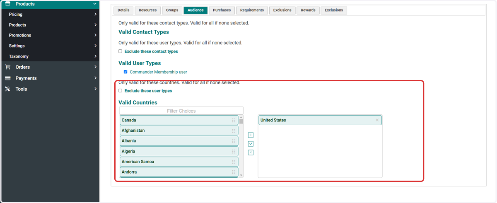Expand the Products submenu chevron
This screenshot has height=203, width=497.
tap(95, 25)
